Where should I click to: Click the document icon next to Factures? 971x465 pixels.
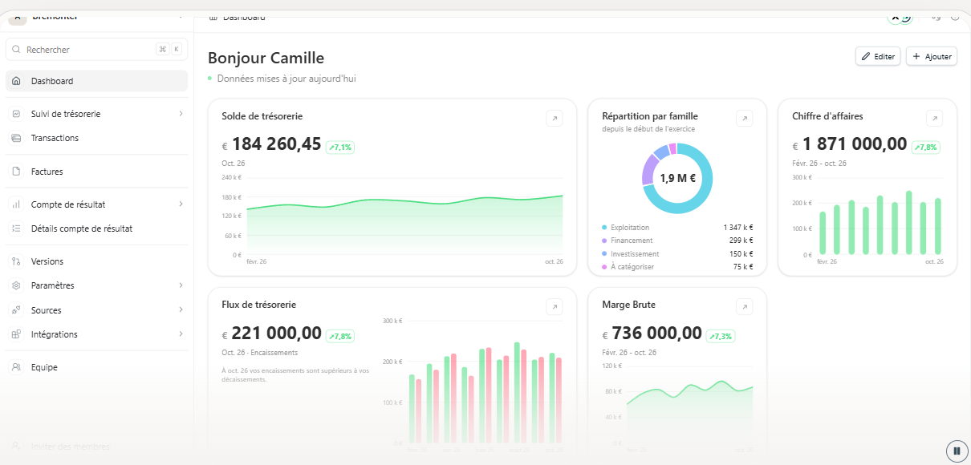tap(16, 172)
